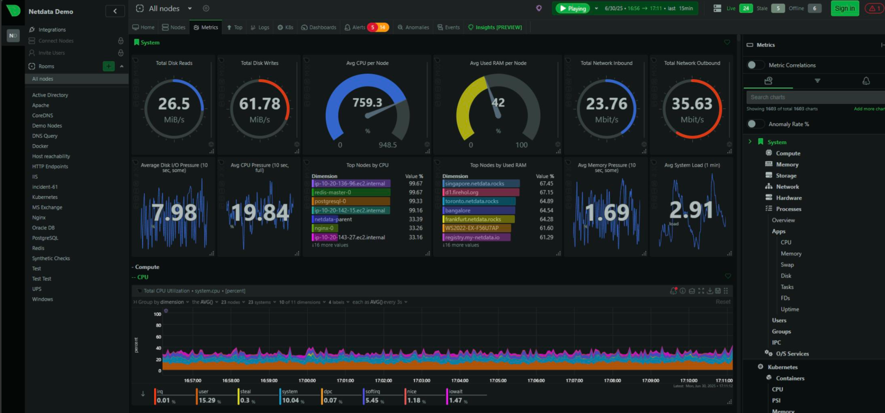Viewport: 885px width, 413px height.
Task: Add a new room with the green plus
Action: pos(108,66)
